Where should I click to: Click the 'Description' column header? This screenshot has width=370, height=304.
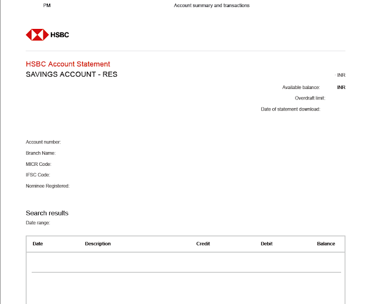98,244
